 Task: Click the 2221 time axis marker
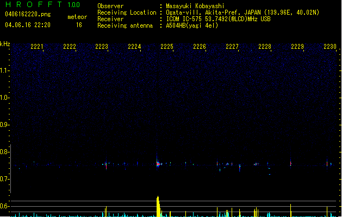(x=37, y=47)
